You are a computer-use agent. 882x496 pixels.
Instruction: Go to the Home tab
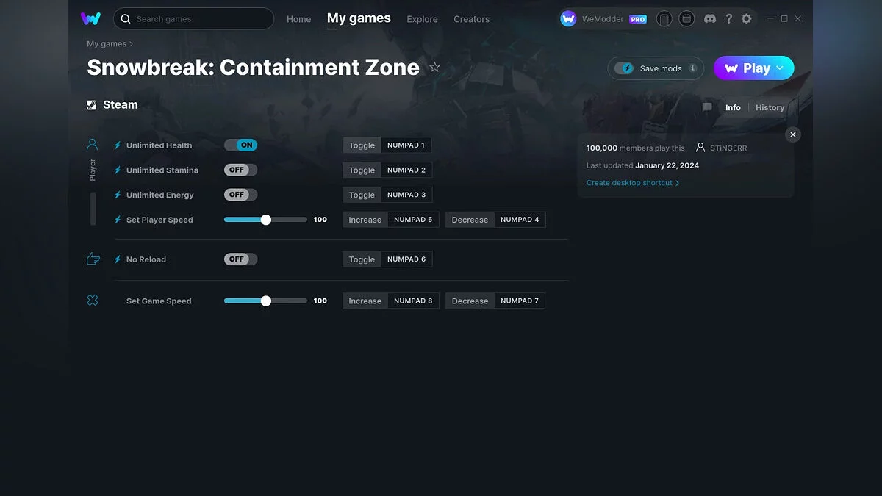tap(299, 19)
